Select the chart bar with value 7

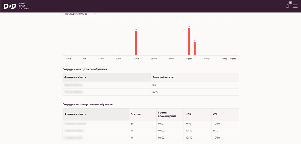coord(136,43)
